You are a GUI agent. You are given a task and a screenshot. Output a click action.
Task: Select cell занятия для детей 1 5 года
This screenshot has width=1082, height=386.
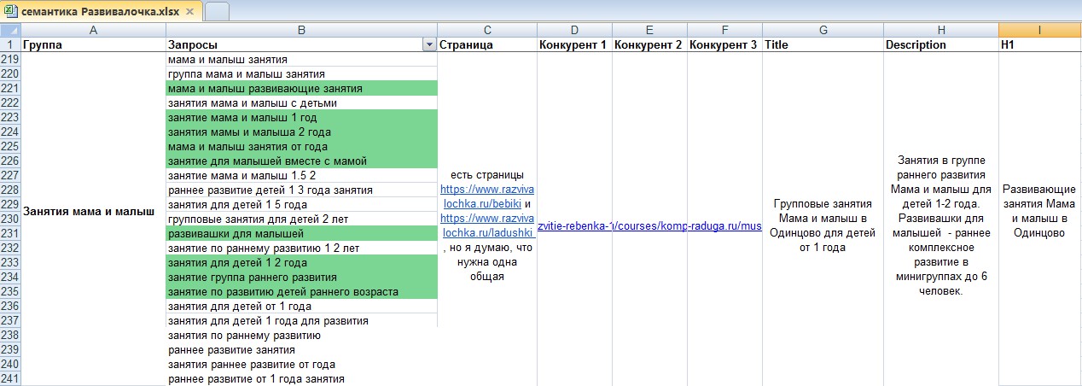(x=301, y=205)
